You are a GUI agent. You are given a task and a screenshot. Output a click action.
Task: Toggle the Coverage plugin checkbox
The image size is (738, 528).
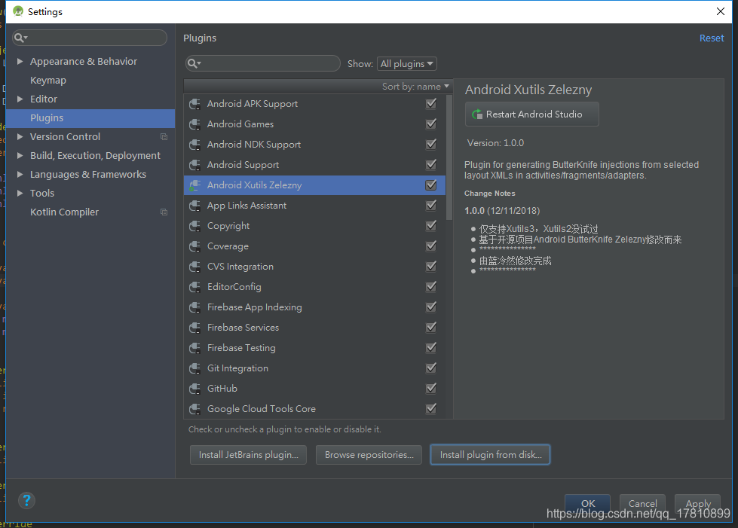(x=430, y=246)
